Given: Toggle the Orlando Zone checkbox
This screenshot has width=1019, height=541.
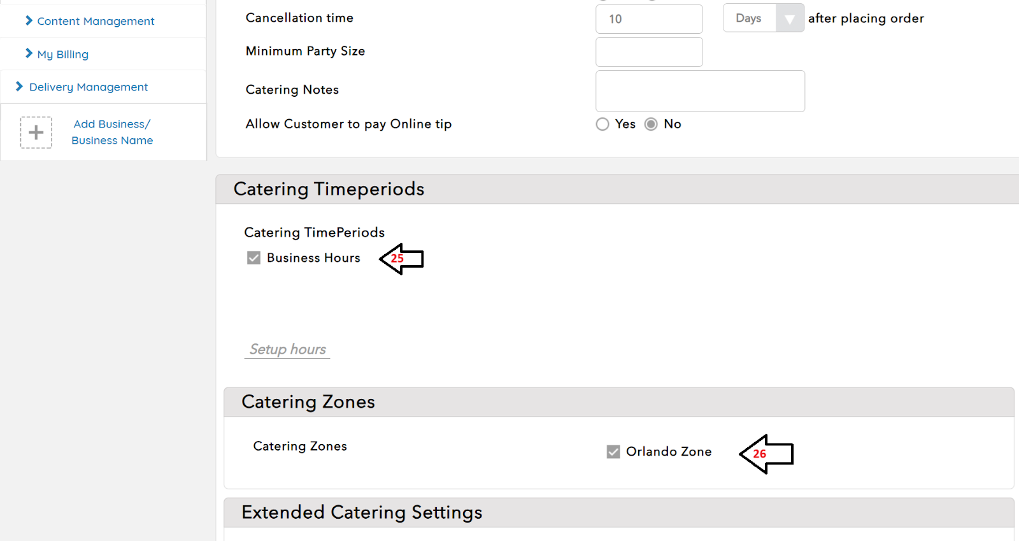Looking at the screenshot, I should [613, 452].
